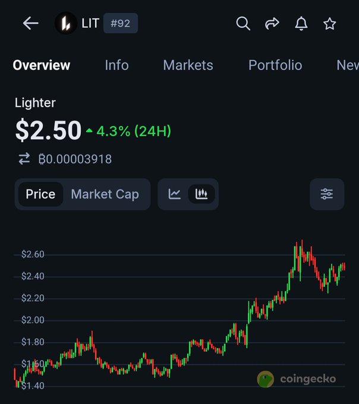
Task: Switch to line chart view
Action: 175,194
